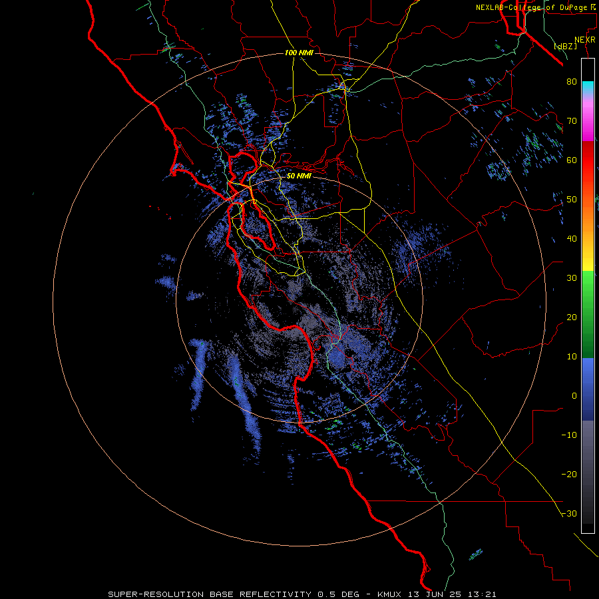Click the 60 value on the color scale
The height and width of the screenshot is (599, 599).
(572, 160)
